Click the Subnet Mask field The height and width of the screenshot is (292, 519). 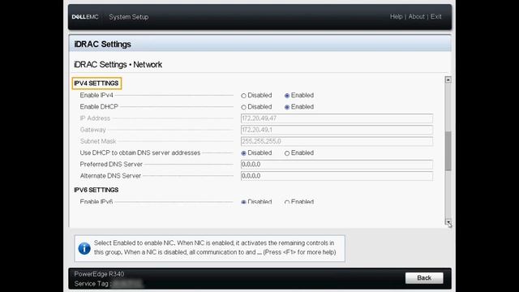click(x=337, y=141)
